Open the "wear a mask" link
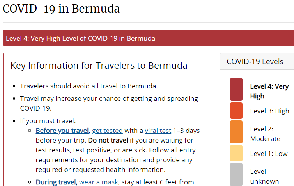Image resolution: width=294 pixels, height=186 pixels. (x=99, y=182)
